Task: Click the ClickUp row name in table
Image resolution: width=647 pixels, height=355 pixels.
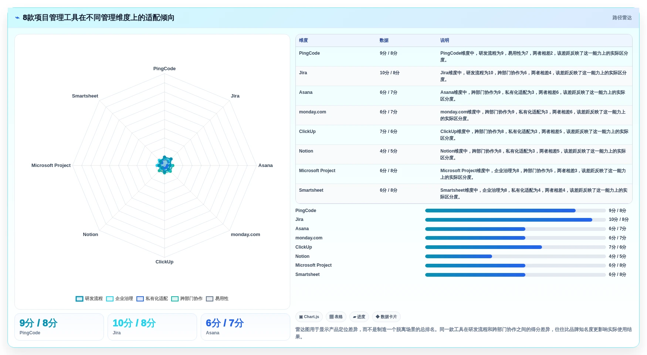Action: coord(307,132)
